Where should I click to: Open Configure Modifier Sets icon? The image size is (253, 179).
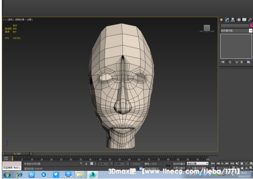tap(248, 62)
